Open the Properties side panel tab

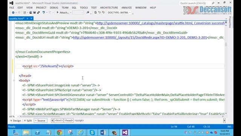[230, 22]
